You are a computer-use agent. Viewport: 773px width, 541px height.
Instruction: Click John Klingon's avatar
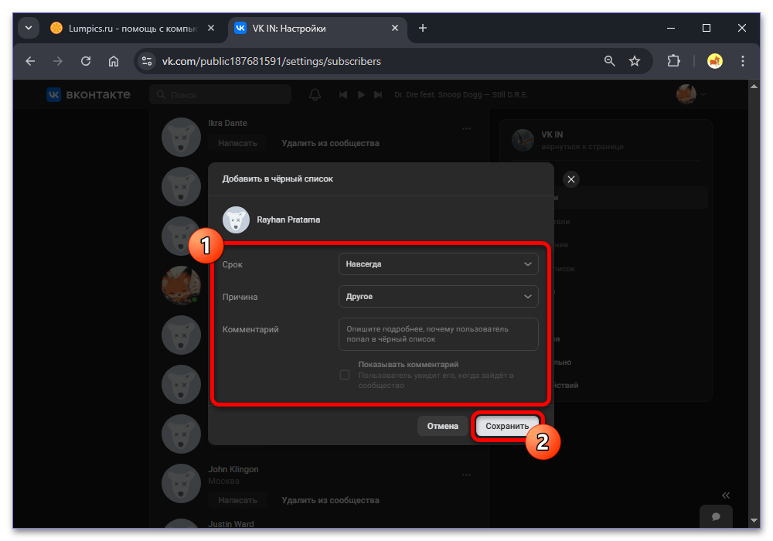point(181,483)
